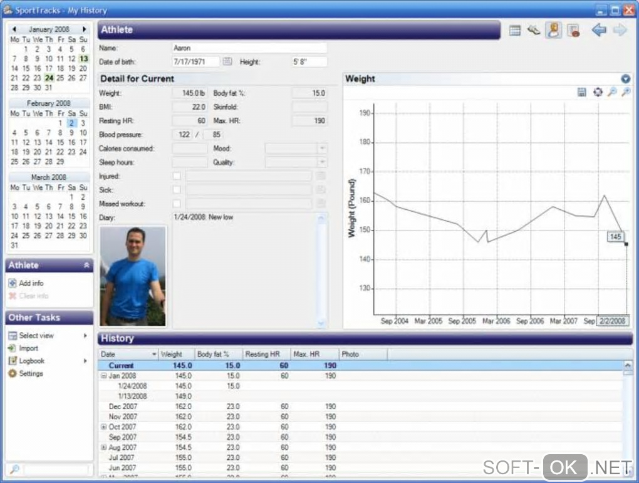Sort history by the Date column
This screenshot has height=483, width=639.
point(128,354)
